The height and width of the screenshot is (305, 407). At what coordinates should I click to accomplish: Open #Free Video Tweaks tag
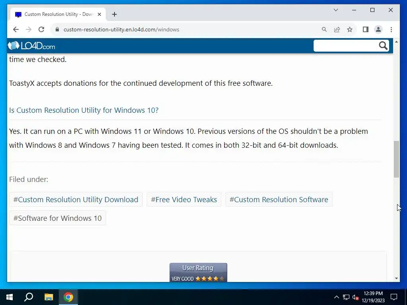click(184, 199)
